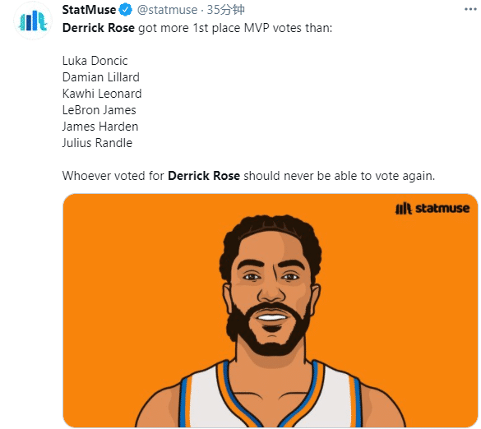Viewport: 481px width, 429px height.
Task: Click the Kawhi Leonard text line
Action: coord(102,94)
